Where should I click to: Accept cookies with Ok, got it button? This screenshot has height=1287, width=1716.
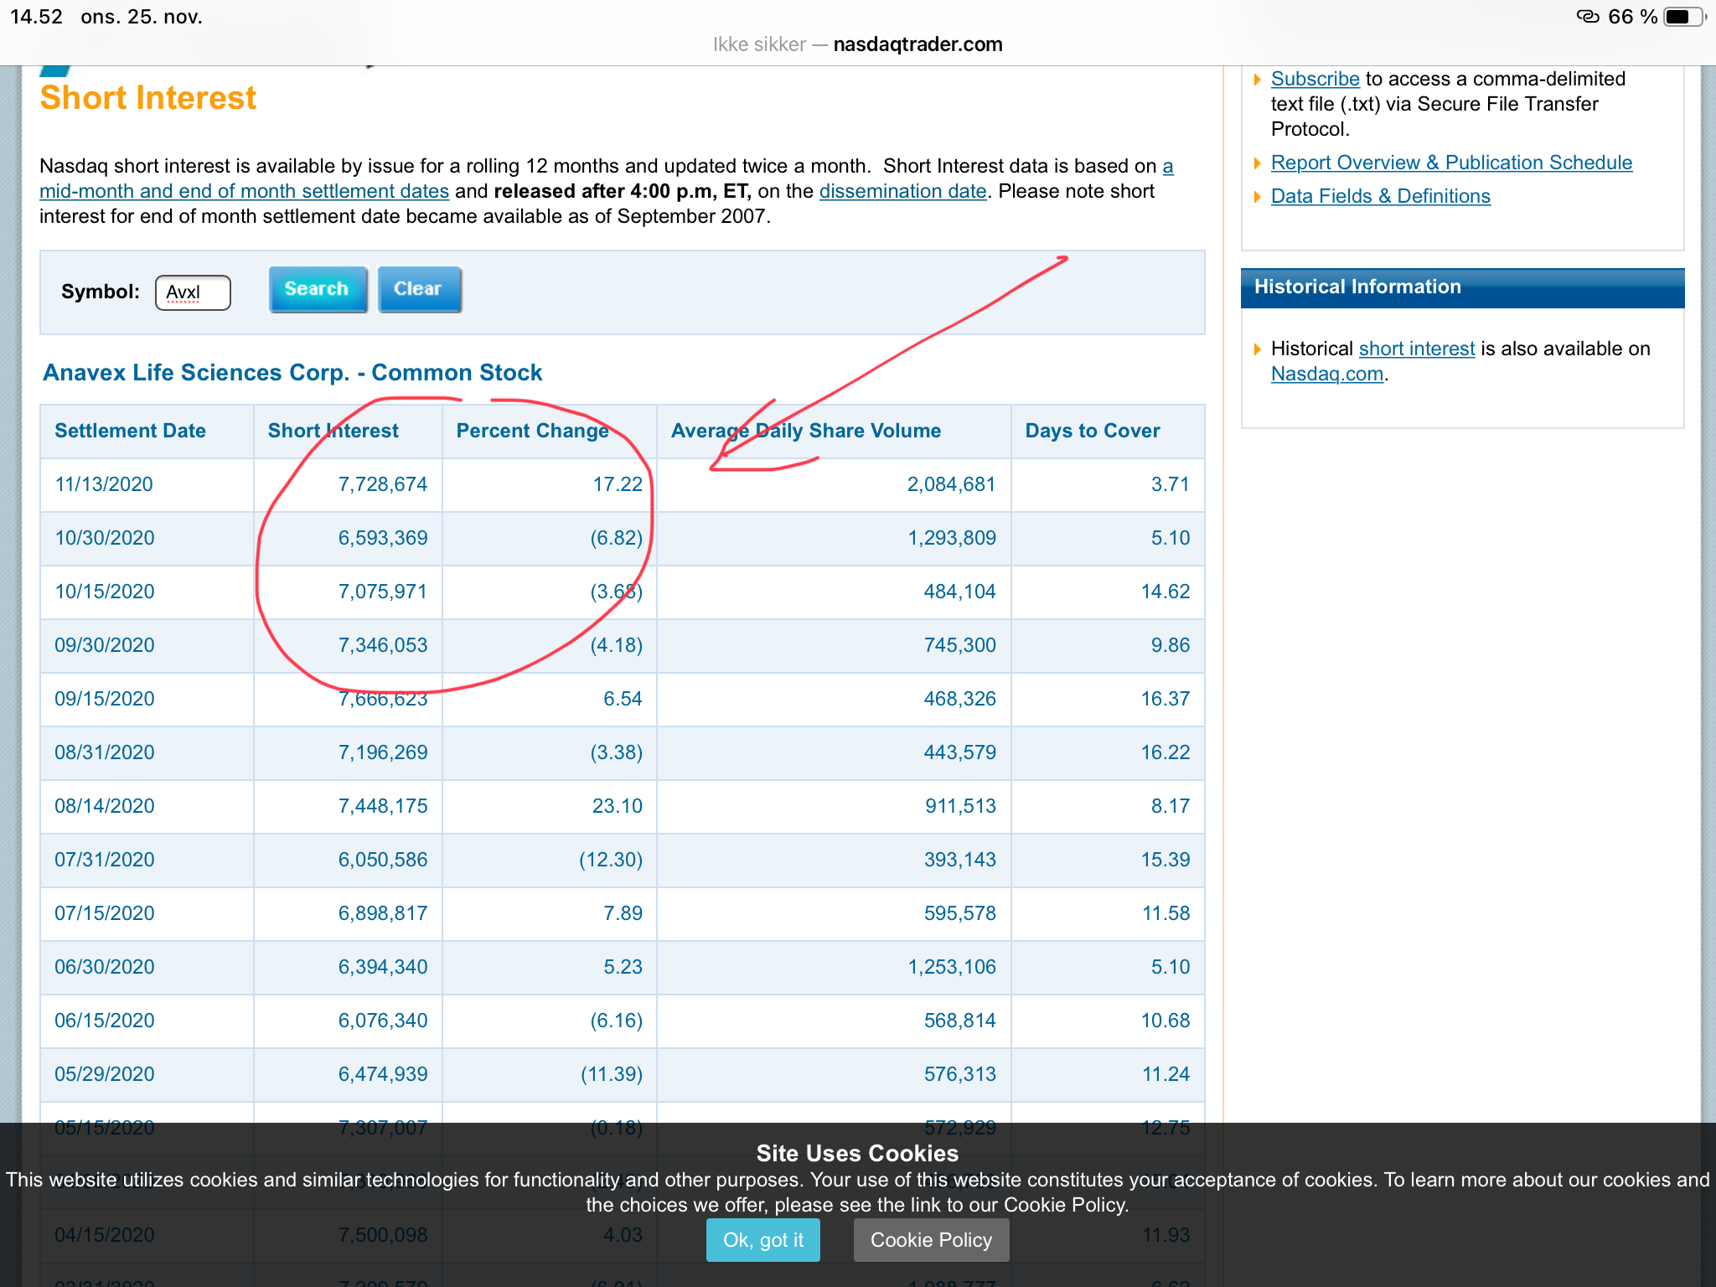tap(762, 1240)
